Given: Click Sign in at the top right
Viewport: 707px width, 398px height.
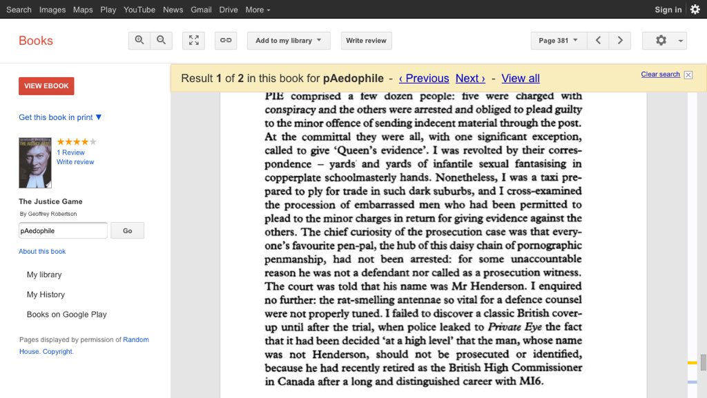Looking at the screenshot, I should pos(668,10).
